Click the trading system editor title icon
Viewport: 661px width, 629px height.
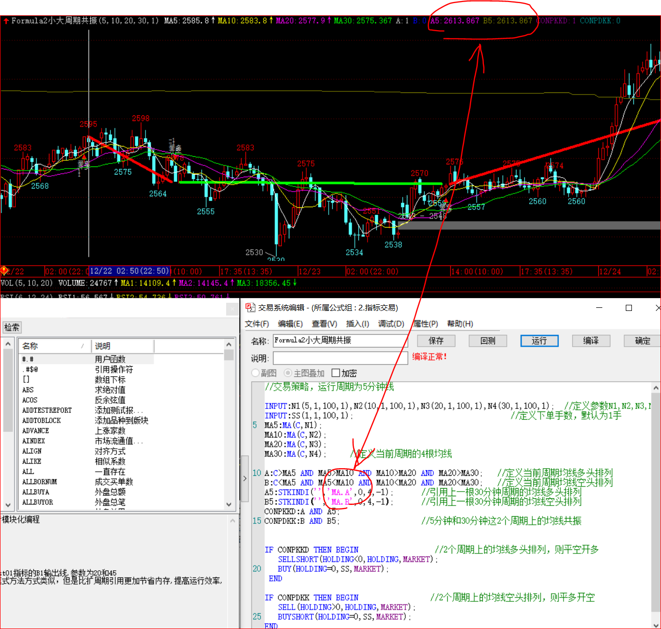250,307
